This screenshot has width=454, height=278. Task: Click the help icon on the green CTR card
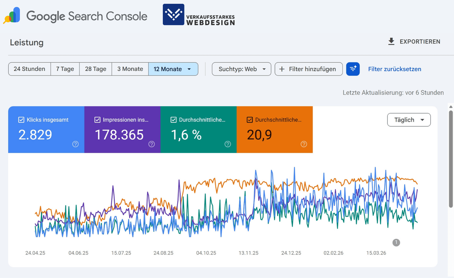click(x=228, y=144)
